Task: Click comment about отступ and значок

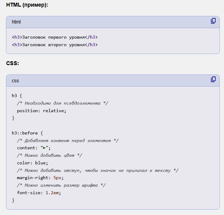Action: pyautogui.click(x=98, y=170)
